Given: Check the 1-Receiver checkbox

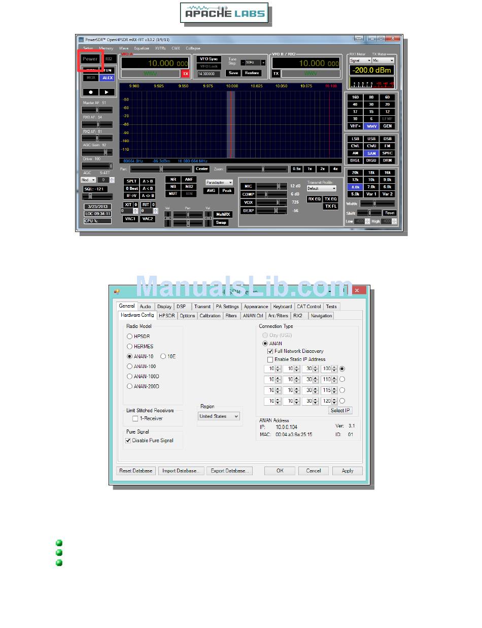Looking at the screenshot, I should [x=135, y=418].
